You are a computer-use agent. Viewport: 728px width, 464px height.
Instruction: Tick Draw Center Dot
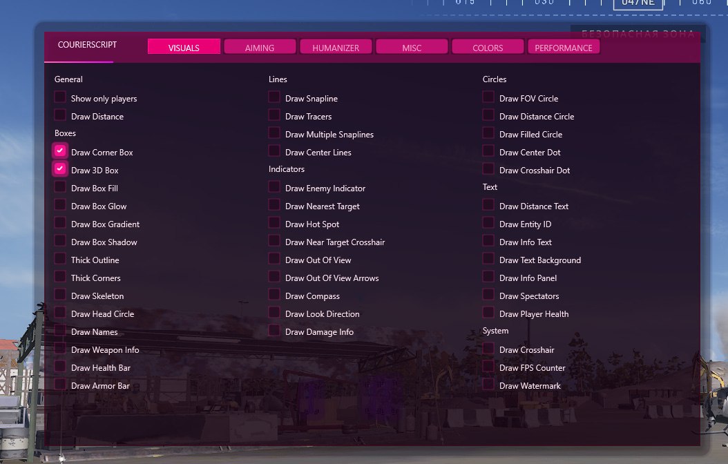coord(488,151)
